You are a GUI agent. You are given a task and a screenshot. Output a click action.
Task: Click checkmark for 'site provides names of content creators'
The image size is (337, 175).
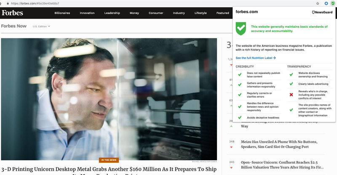click(291, 110)
